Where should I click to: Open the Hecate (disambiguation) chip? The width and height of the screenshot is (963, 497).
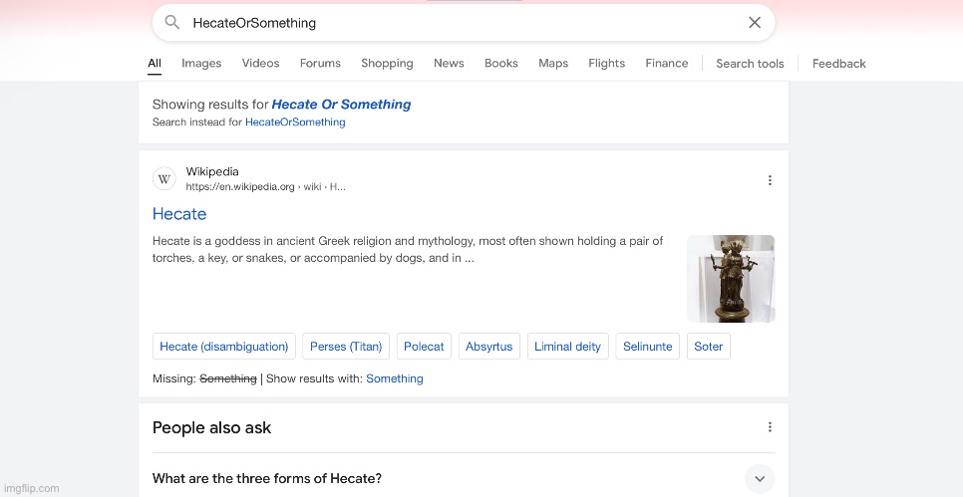coord(224,347)
